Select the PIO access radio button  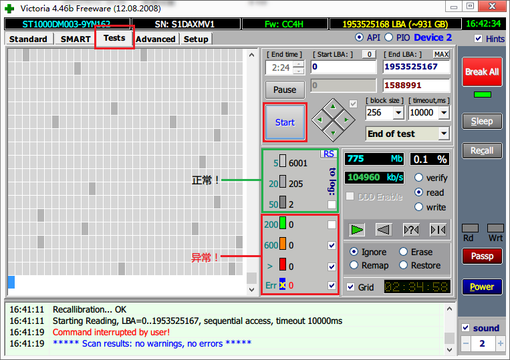[388, 37]
